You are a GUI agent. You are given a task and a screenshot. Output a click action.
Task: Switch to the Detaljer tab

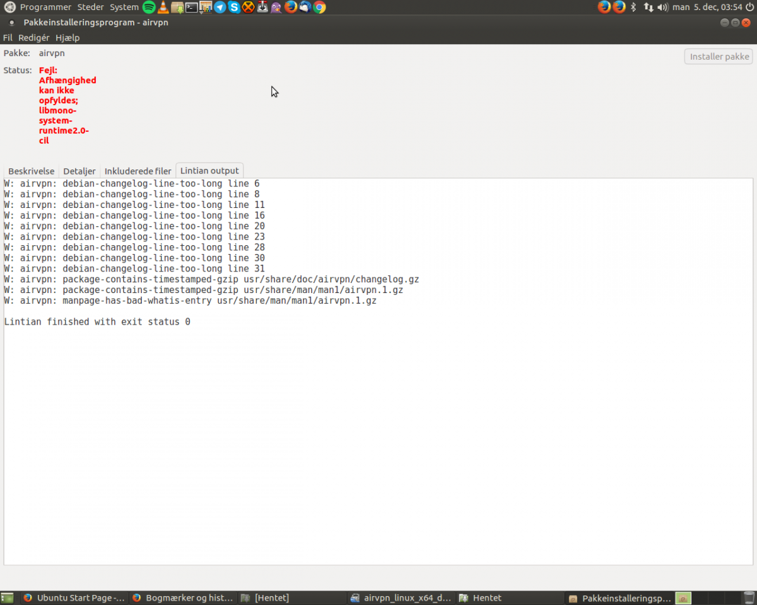point(79,171)
